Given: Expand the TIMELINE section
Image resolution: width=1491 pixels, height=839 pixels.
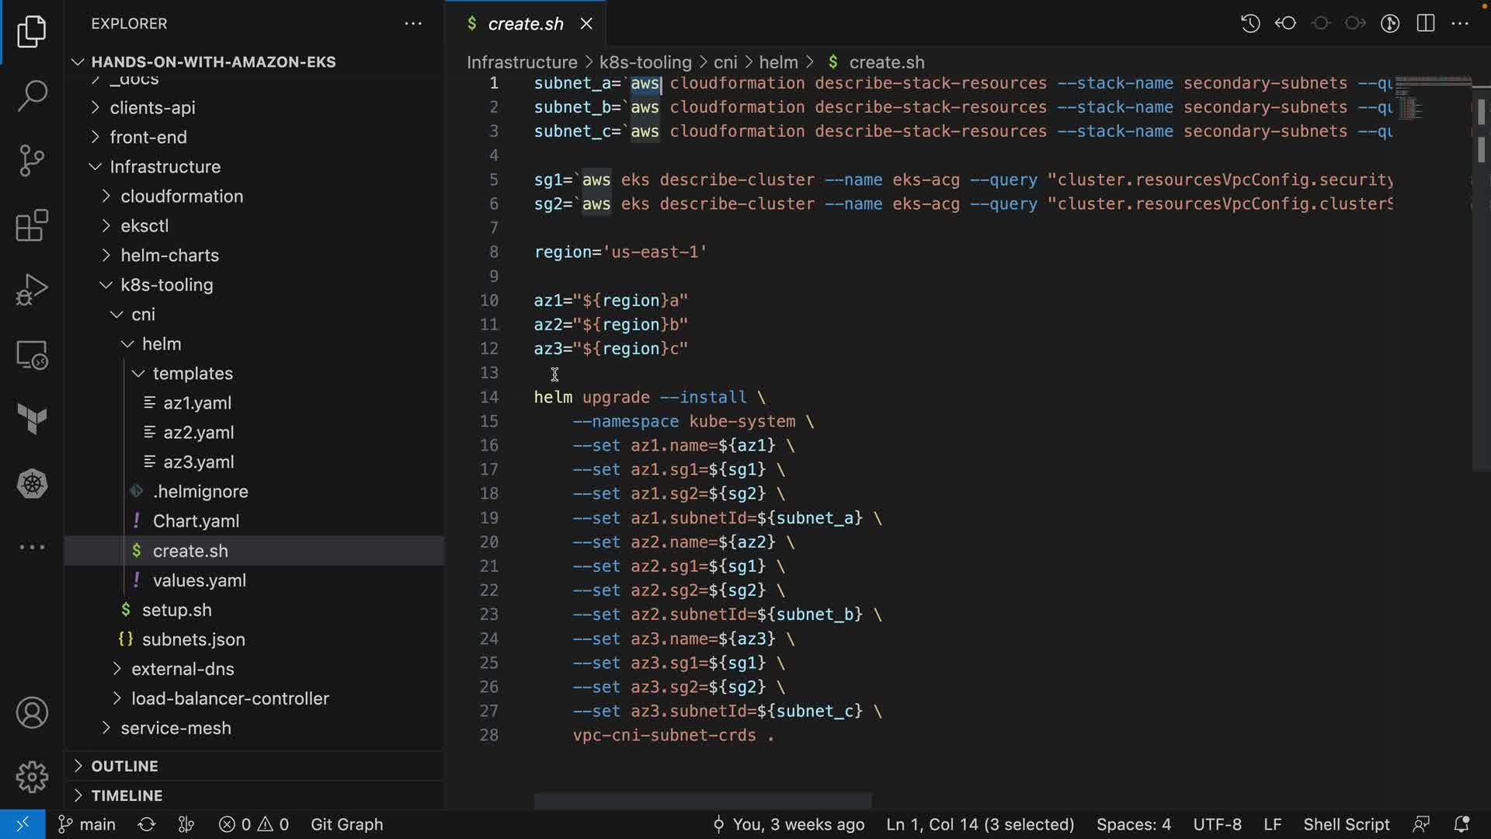Looking at the screenshot, I should (x=127, y=795).
